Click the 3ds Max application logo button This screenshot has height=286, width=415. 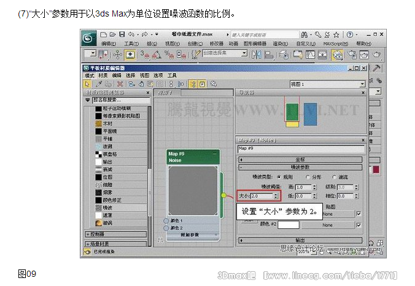[88, 39]
